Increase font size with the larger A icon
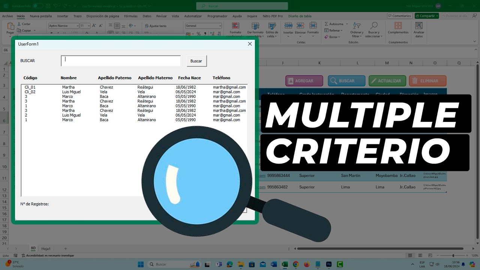Image resolution: width=480 pixels, height=270 pixels. tap(94, 25)
